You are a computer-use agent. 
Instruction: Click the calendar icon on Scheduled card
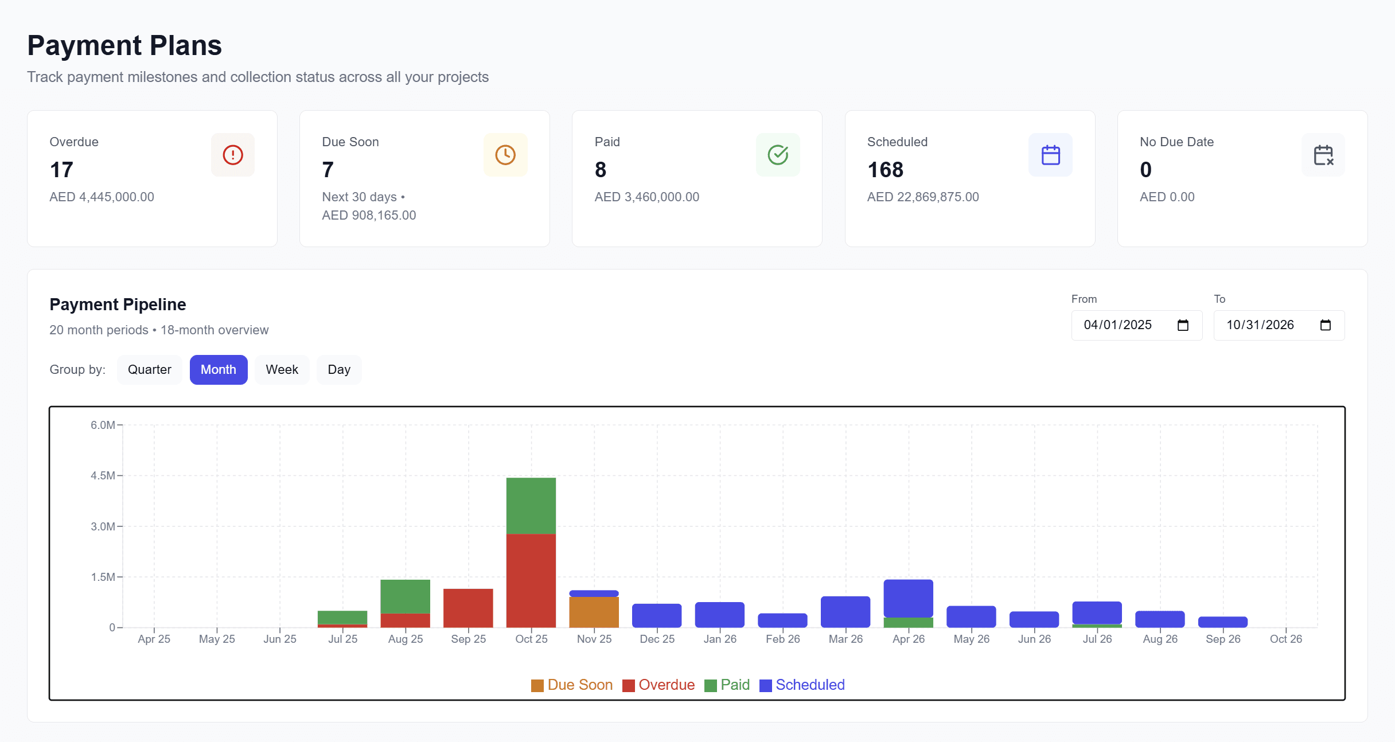(x=1050, y=154)
